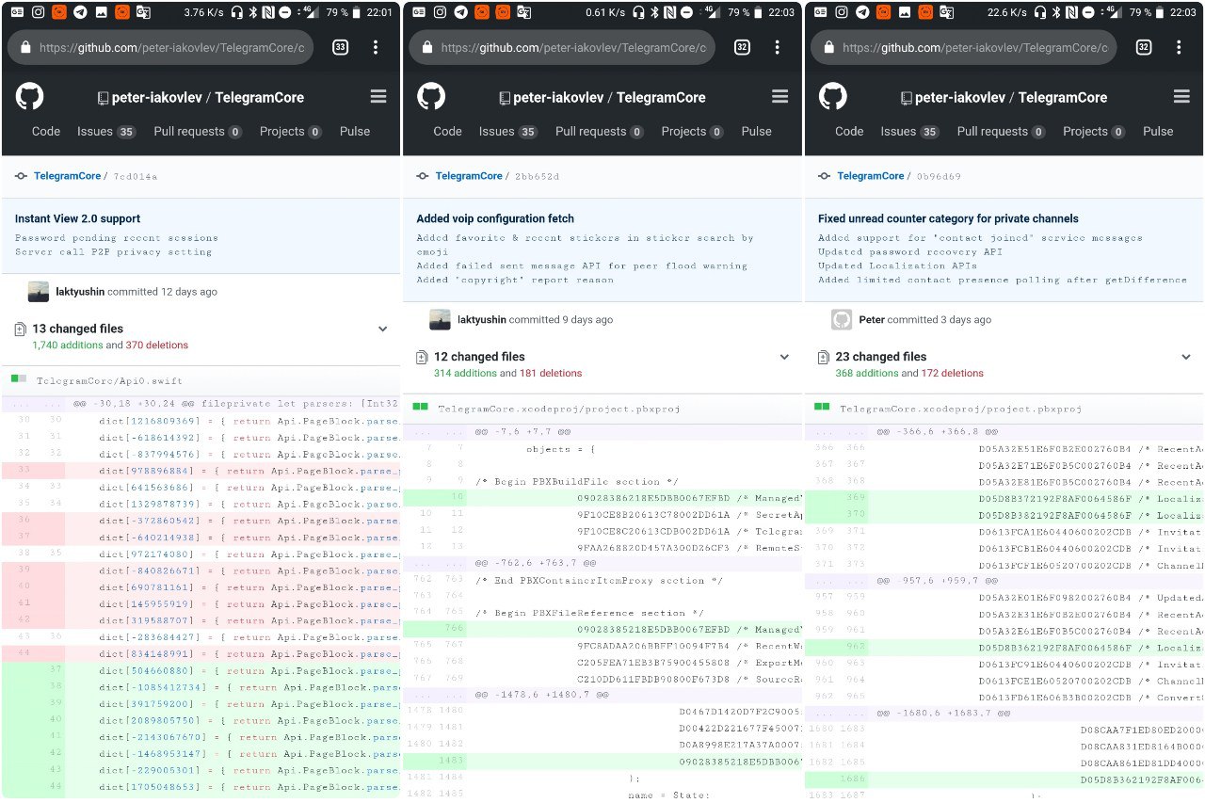Tap URL address field on unread counter screen
This screenshot has width=1205, height=803.
tap(964, 47)
